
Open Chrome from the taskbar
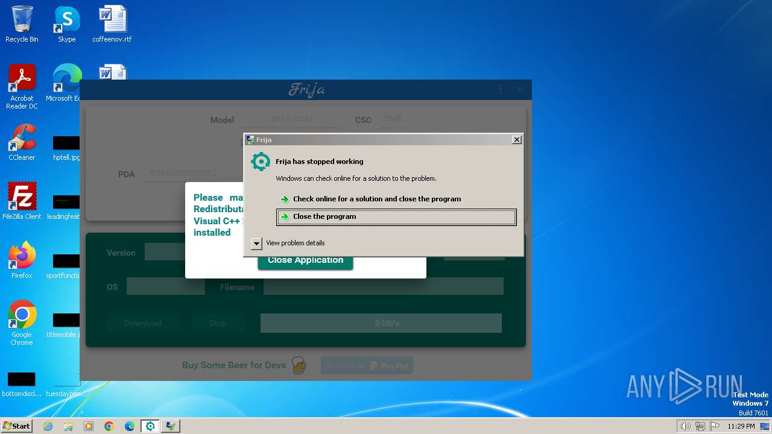coord(109,426)
